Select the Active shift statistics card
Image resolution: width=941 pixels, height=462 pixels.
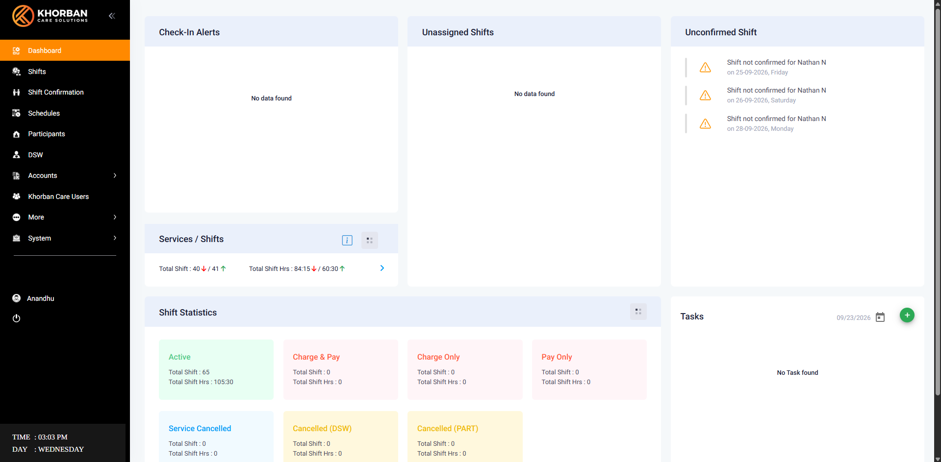[216, 369]
